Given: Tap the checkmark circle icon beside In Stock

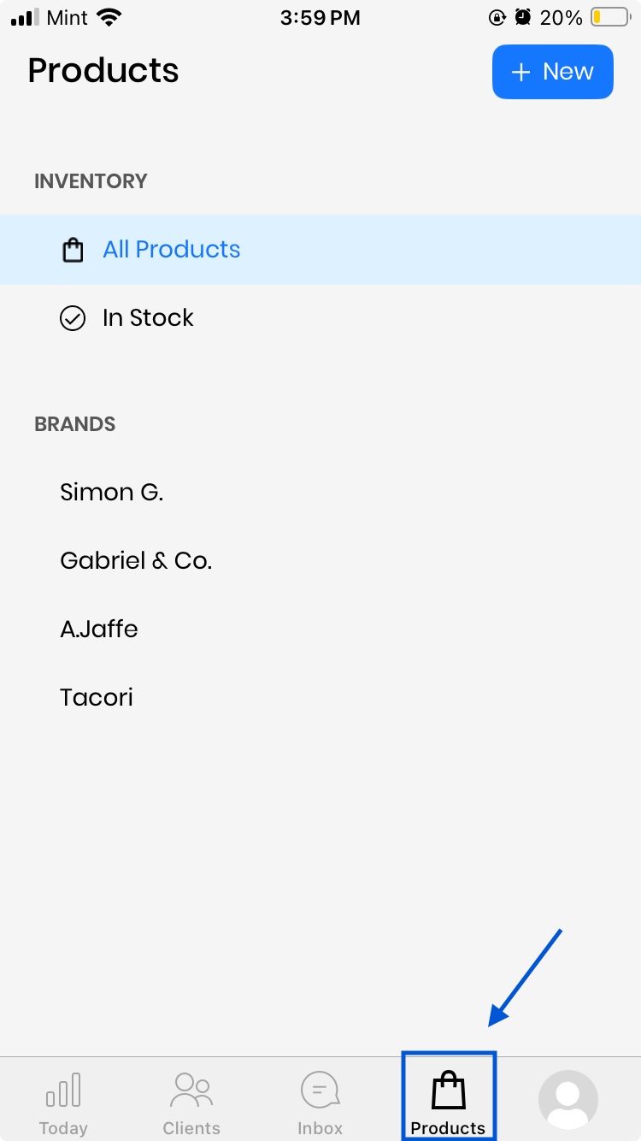Looking at the screenshot, I should 73,318.
